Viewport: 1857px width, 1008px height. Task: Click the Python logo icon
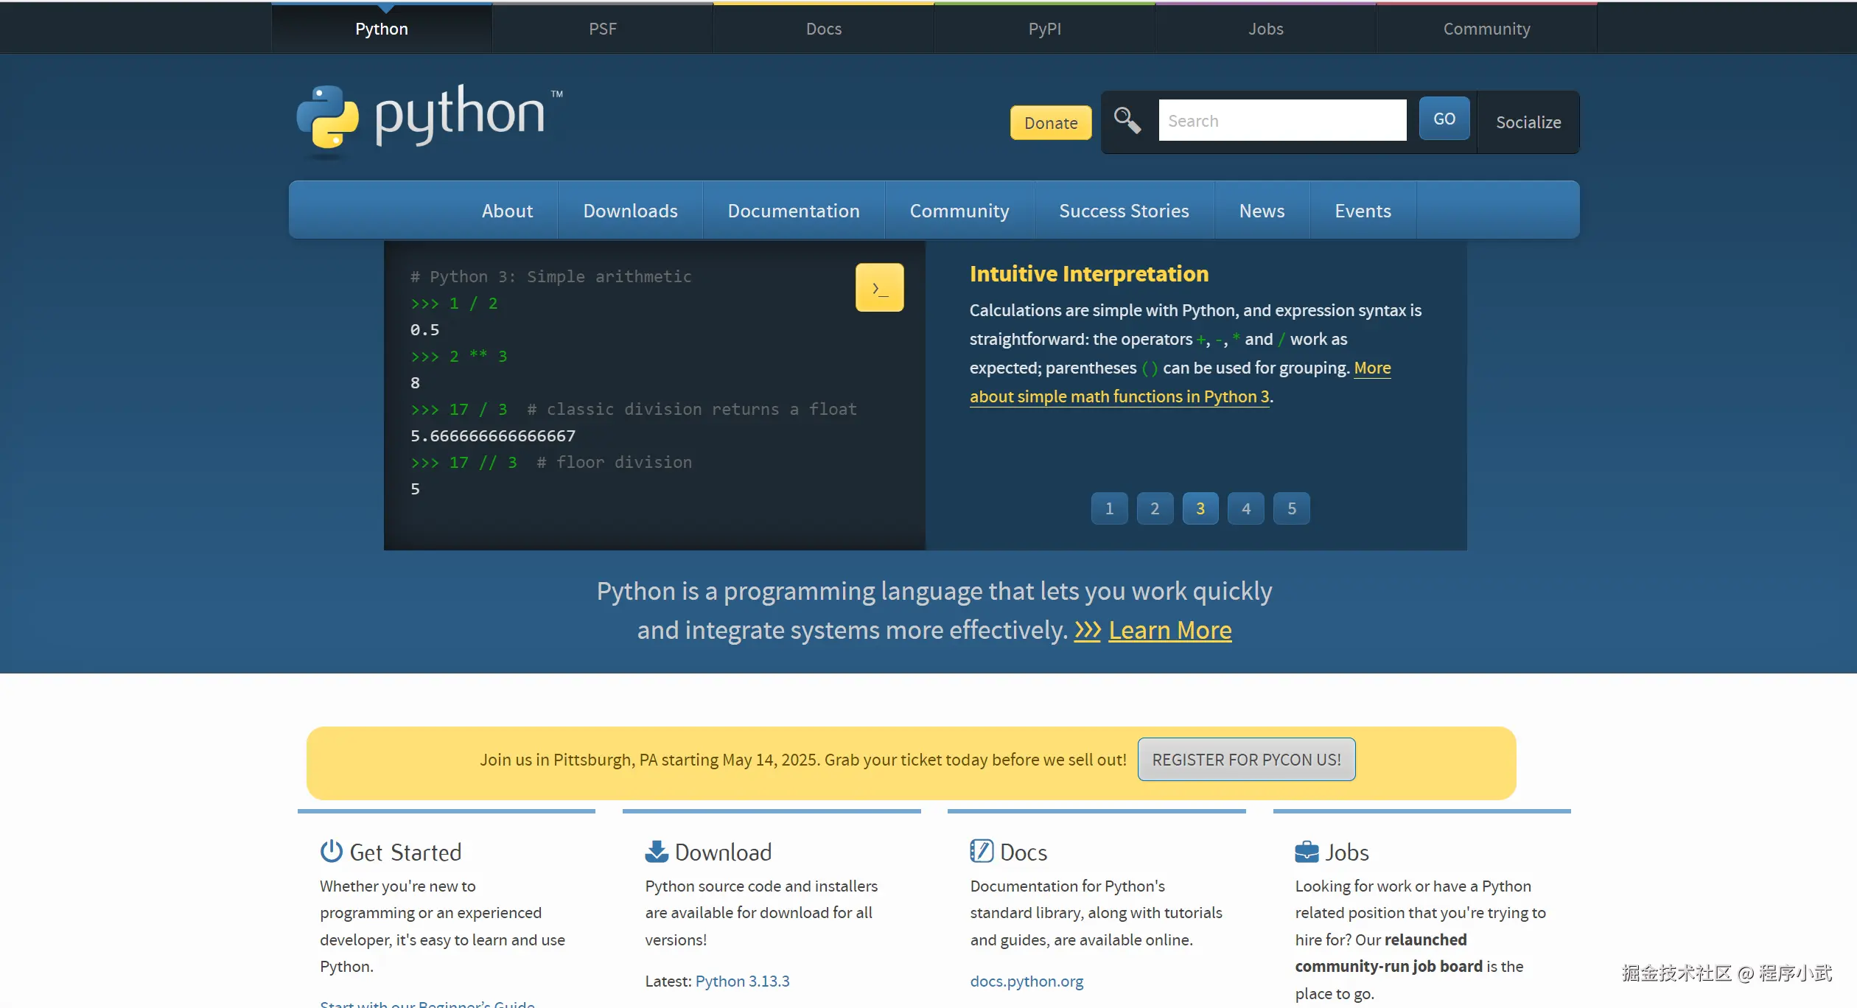point(328,118)
